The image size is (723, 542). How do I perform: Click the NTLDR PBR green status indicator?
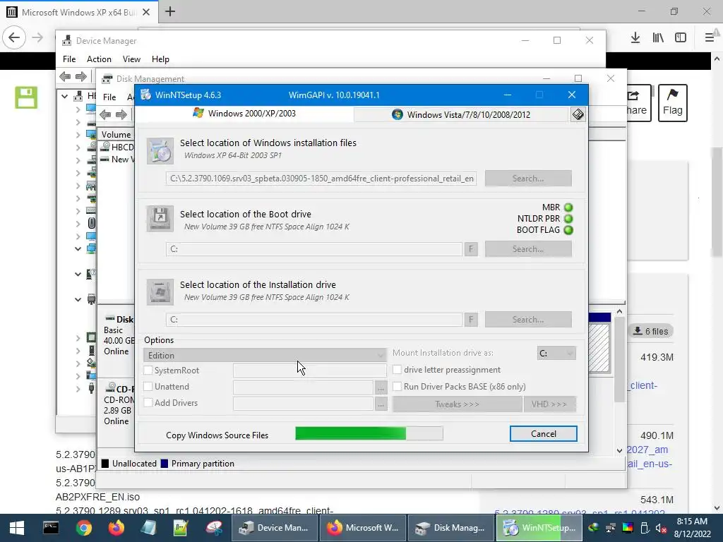568,219
